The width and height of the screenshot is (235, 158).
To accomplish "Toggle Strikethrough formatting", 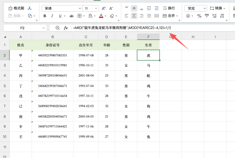I will tap(71, 16).
